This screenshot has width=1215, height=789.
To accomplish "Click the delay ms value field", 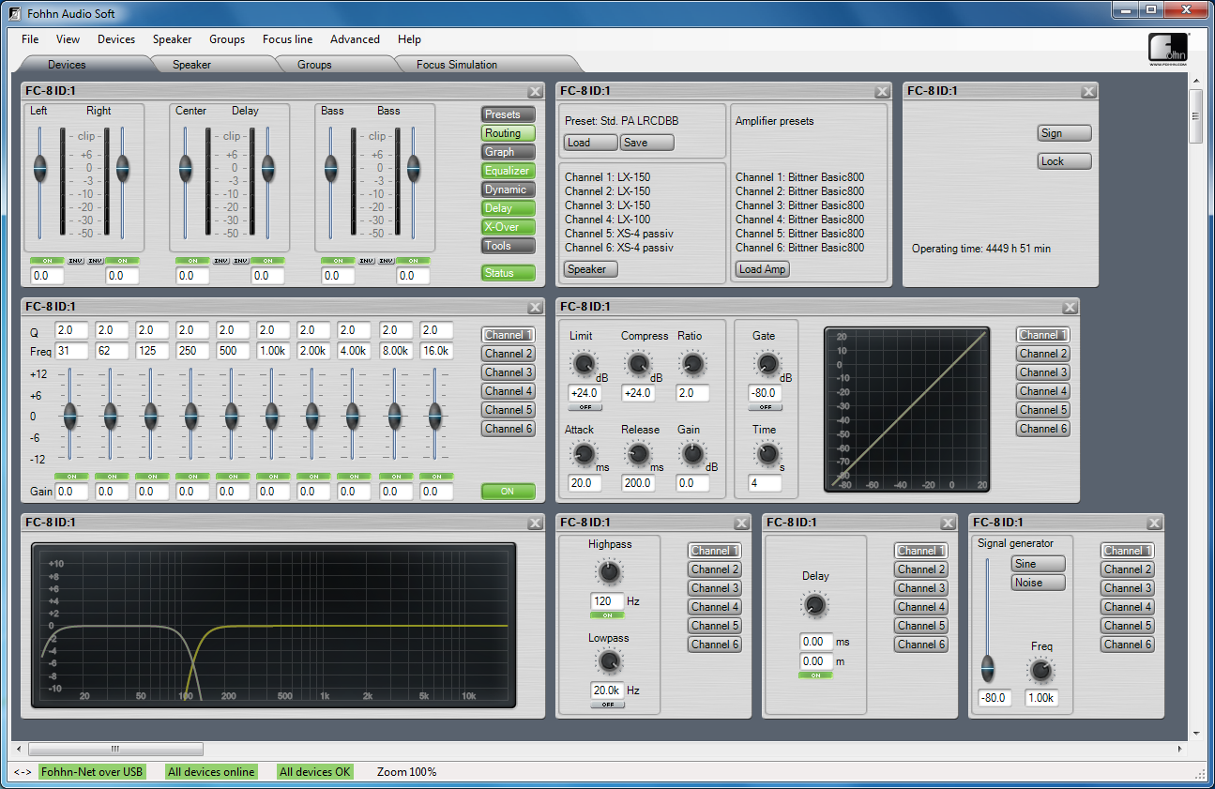I will click(816, 642).
